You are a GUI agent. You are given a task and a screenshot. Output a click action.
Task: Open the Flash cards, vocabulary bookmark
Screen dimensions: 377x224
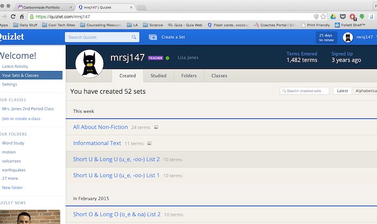pos(228,25)
